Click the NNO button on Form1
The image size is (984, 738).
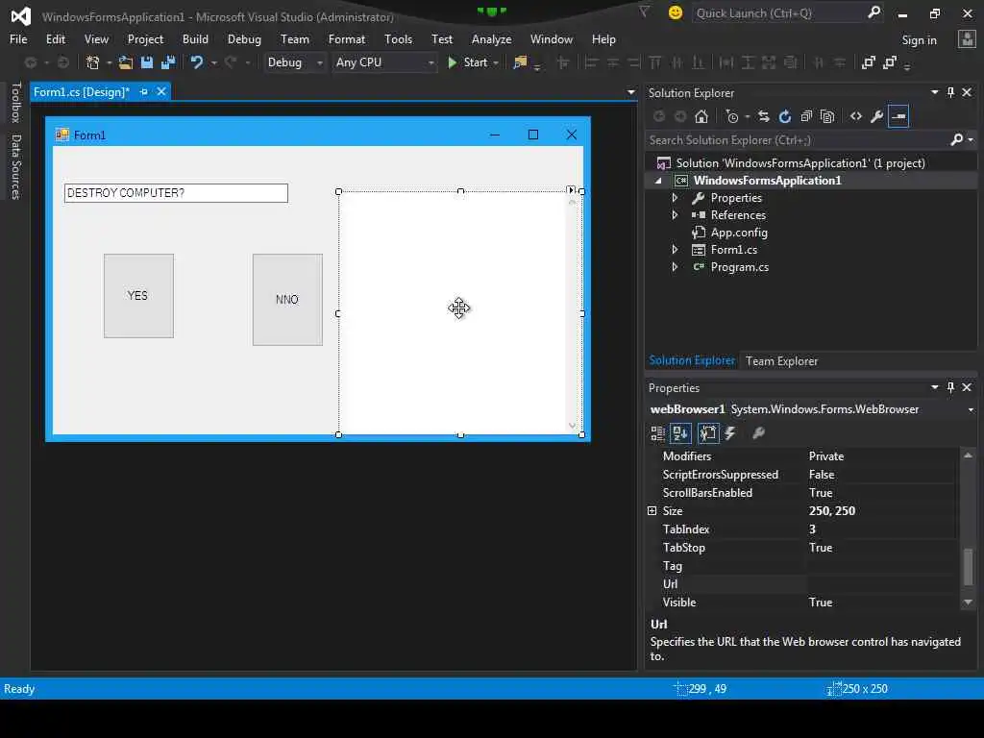[x=287, y=300]
